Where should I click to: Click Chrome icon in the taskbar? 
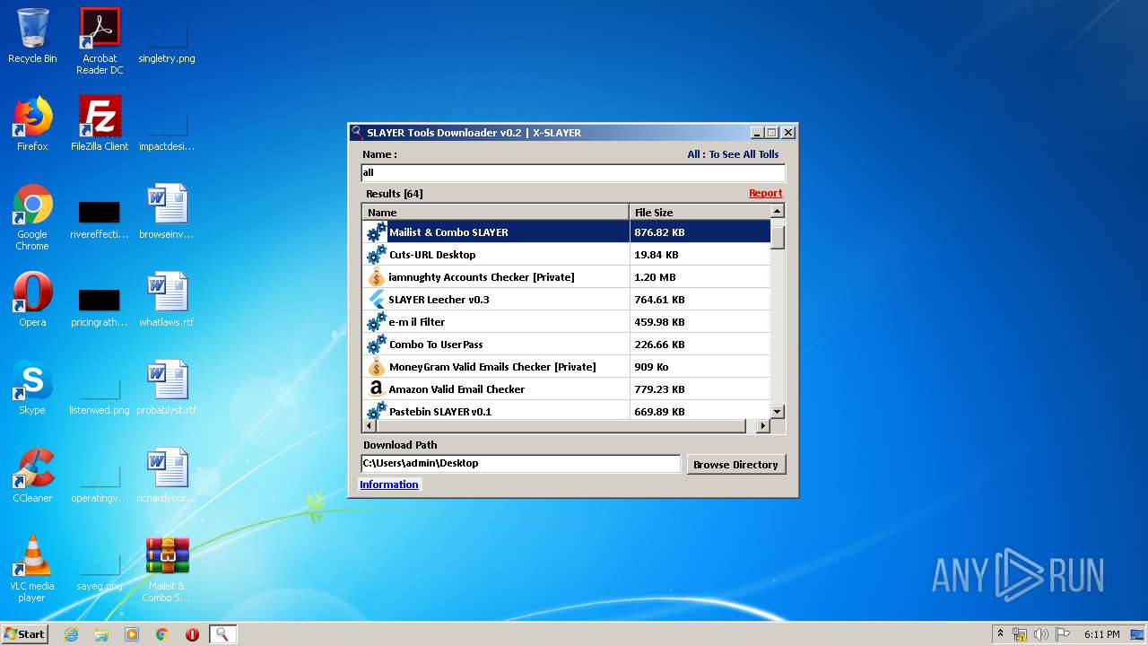point(162,634)
